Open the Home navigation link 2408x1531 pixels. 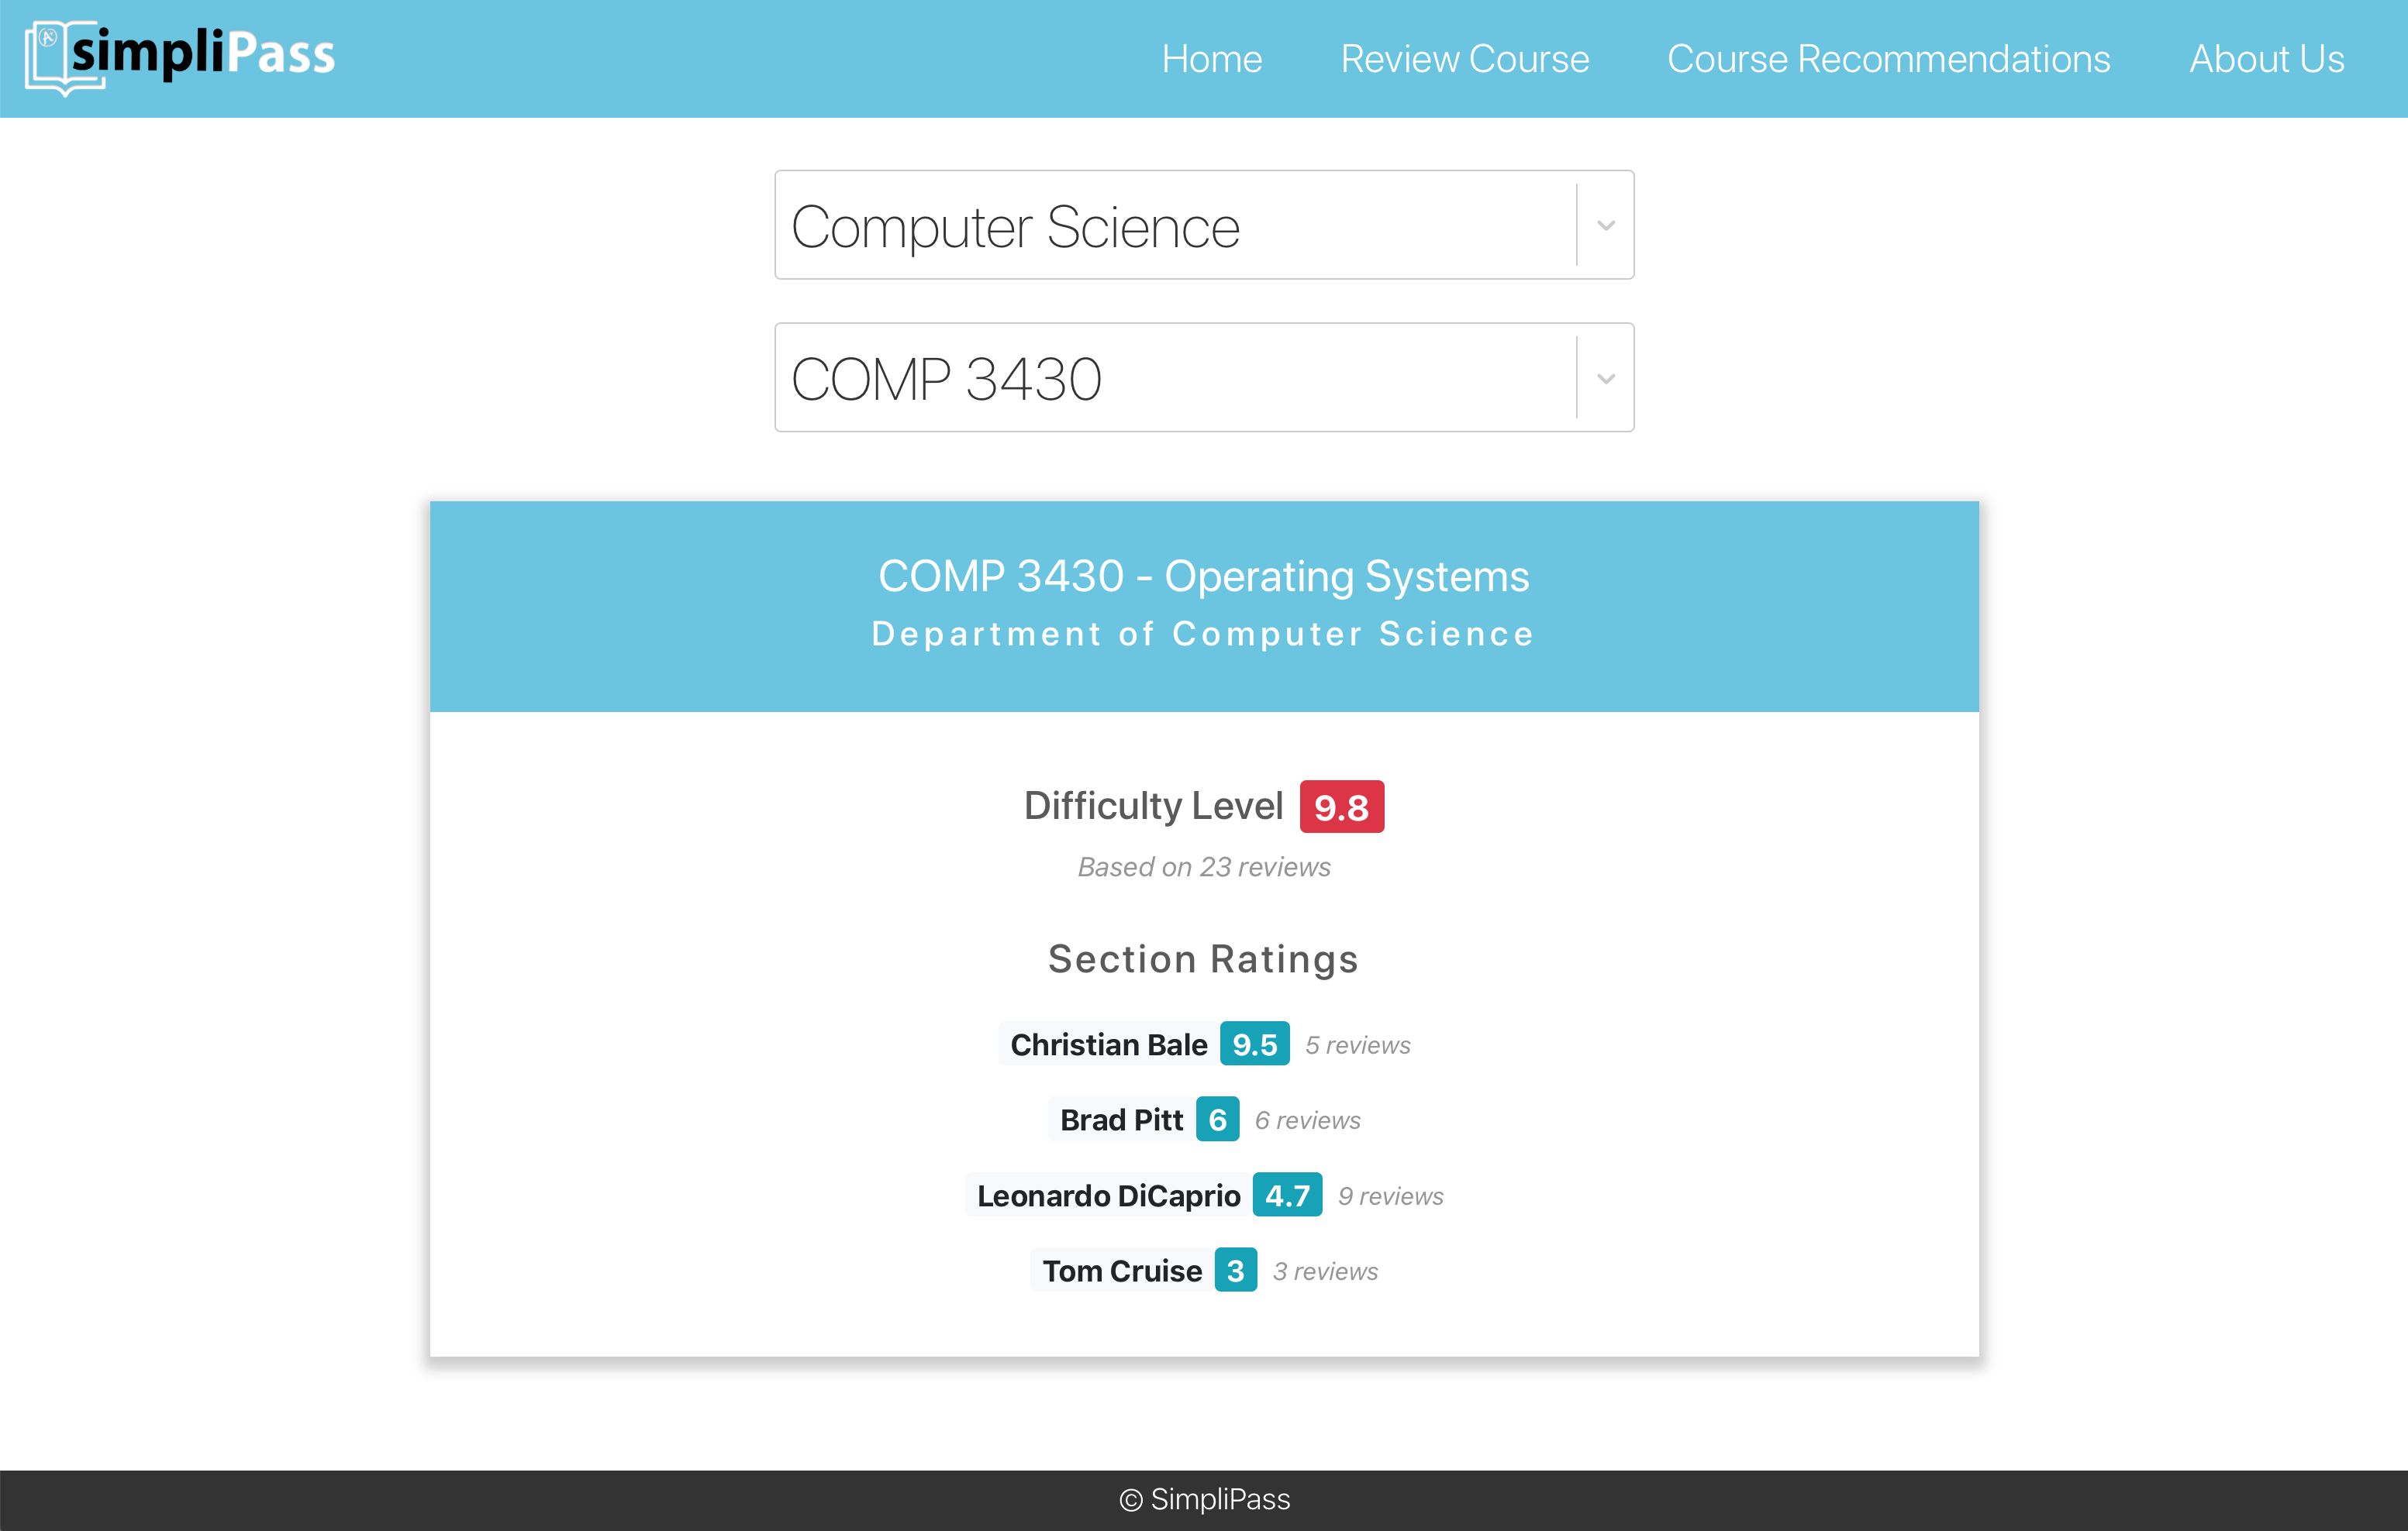pyautogui.click(x=1211, y=59)
